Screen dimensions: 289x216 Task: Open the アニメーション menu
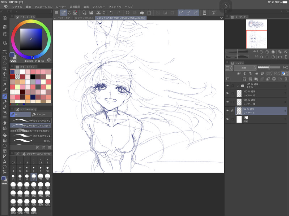[43, 7]
